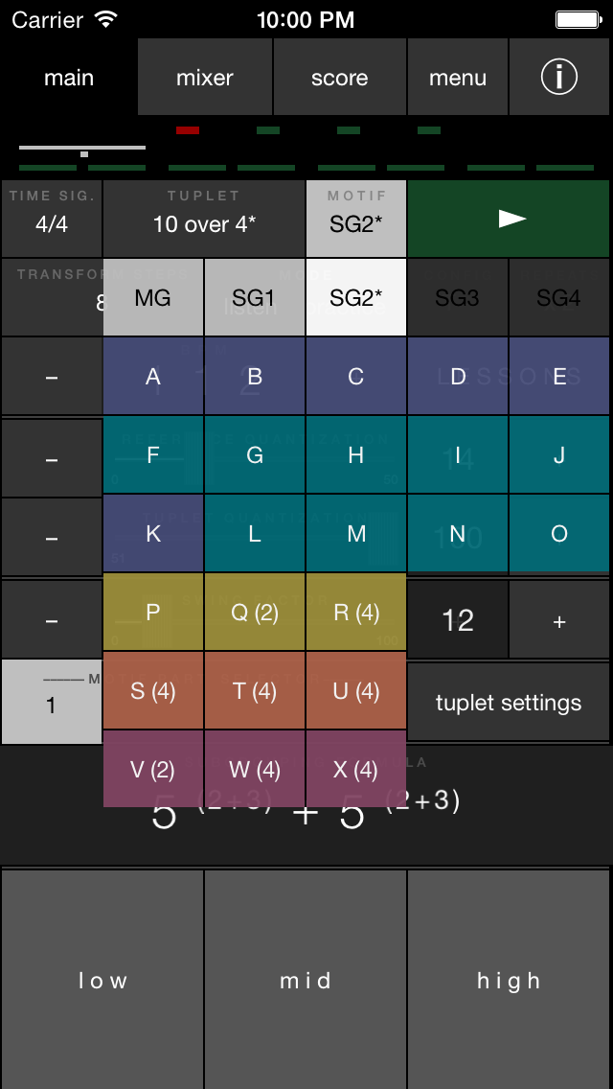Open the Tuplet selector showing 10 over 4*
The width and height of the screenshot is (613, 1089).
coord(204,219)
